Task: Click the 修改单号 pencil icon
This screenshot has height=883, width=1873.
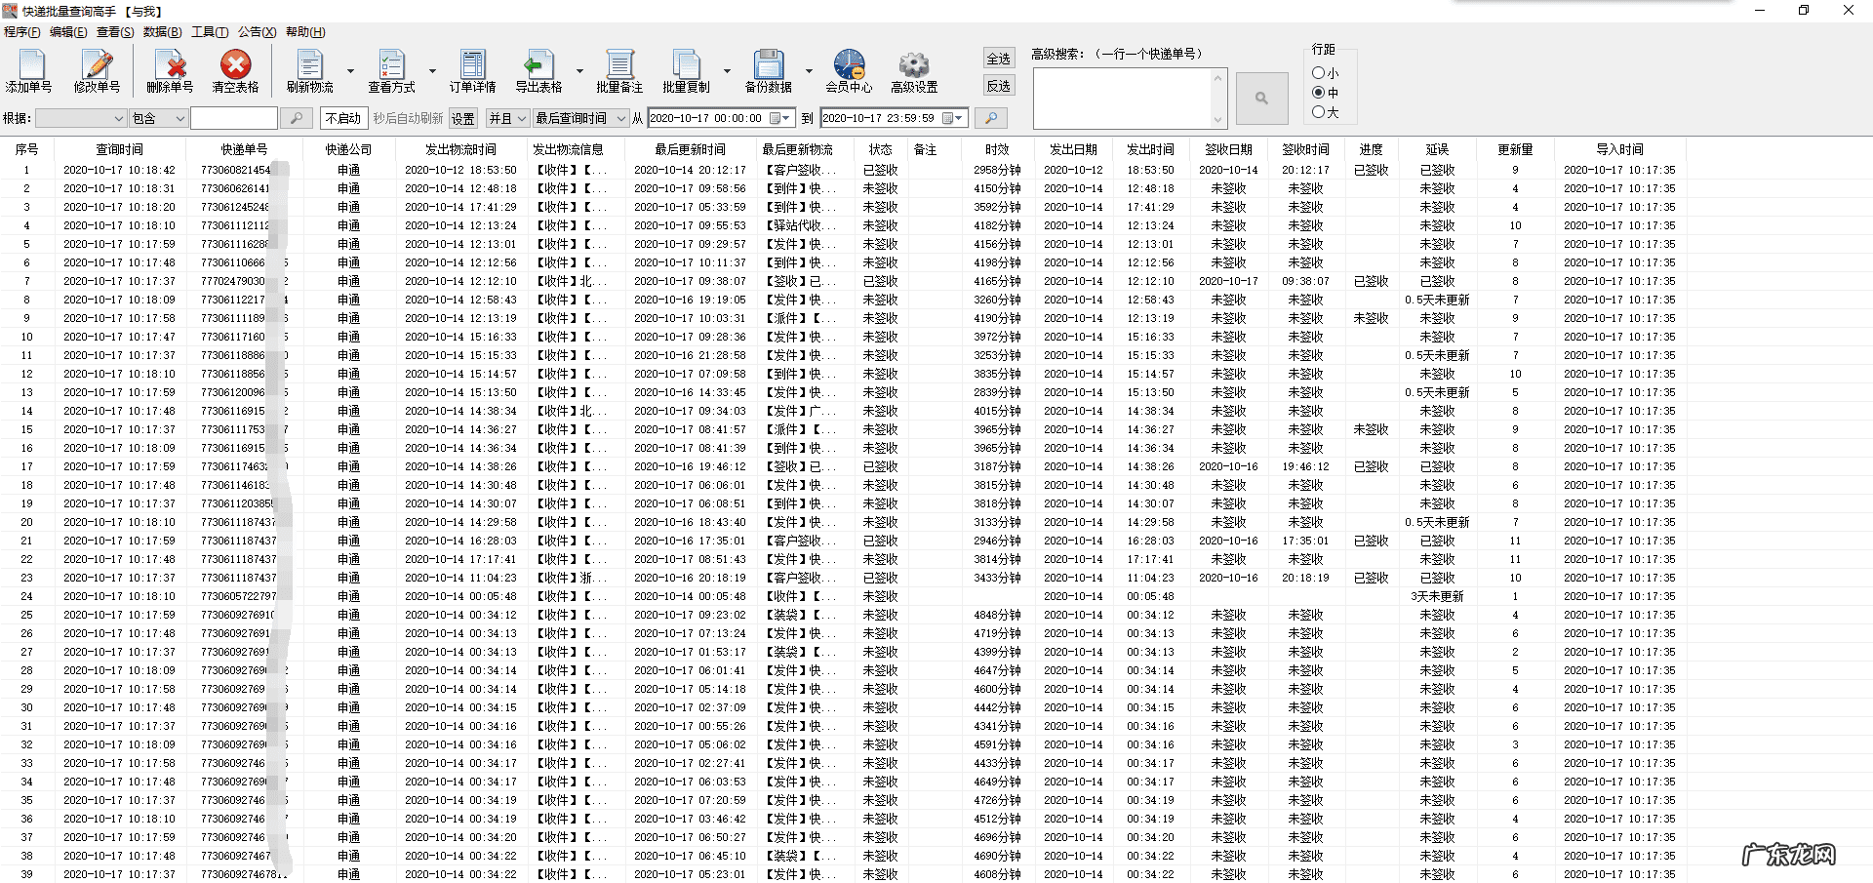Action: (x=98, y=66)
